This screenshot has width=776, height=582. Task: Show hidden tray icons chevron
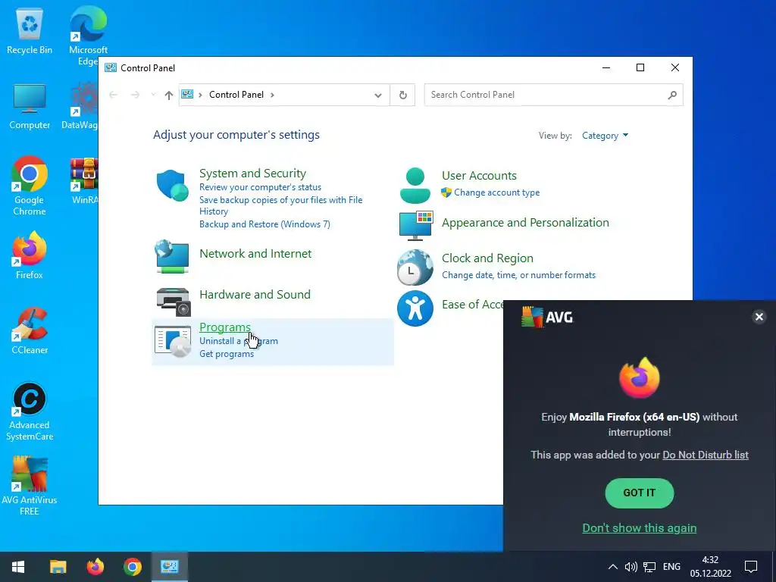pyautogui.click(x=612, y=567)
